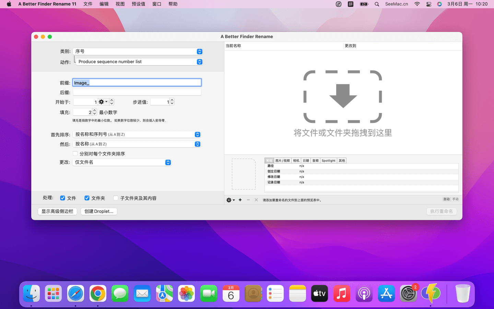Click the X icon to clear list
Viewport: 494px width, 309px height.
coord(256,200)
